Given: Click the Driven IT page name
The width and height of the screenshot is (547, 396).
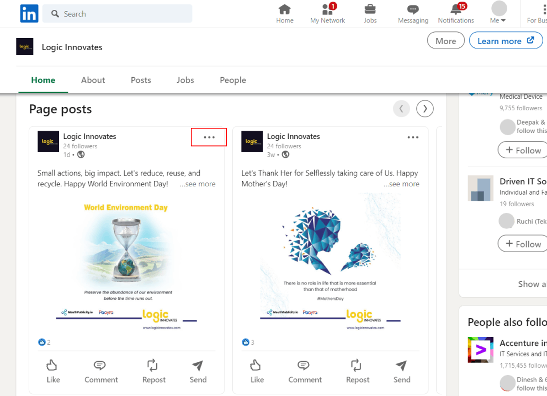Looking at the screenshot, I should pos(523,181).
